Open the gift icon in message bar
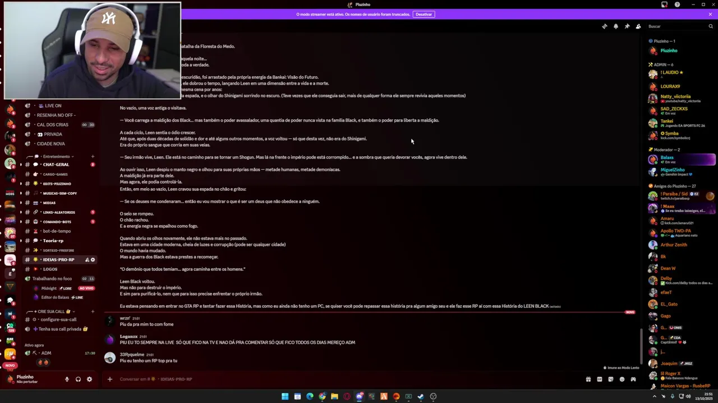Viewport: 718px width, 403px height. tap(588, 379)
